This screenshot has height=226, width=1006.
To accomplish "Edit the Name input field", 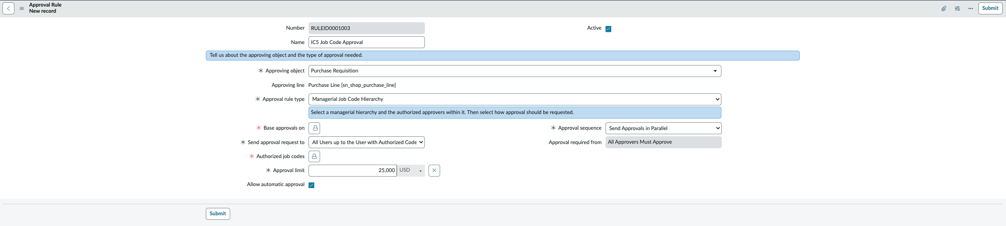I will pyautogui.click(x=367, y=42).
